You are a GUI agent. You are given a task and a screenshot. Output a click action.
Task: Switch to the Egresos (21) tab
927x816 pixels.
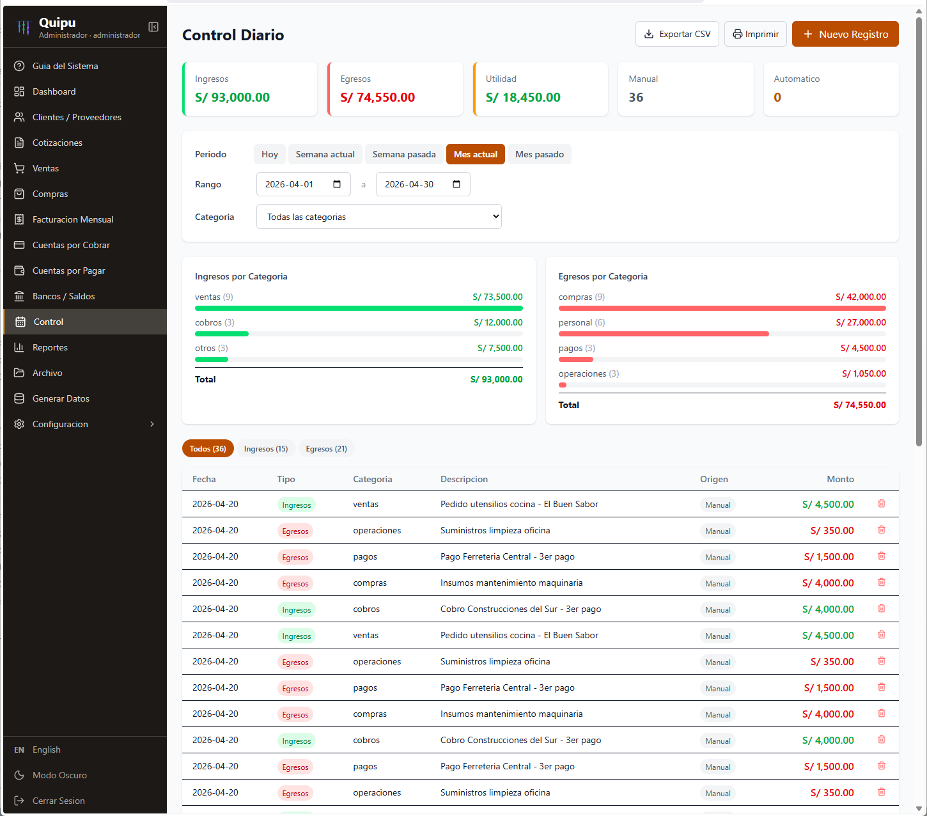(327, 449)
